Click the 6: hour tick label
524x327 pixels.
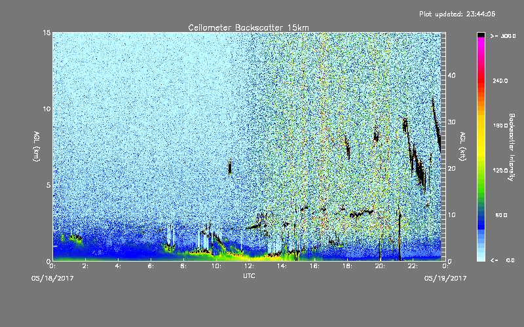(151, 266)
